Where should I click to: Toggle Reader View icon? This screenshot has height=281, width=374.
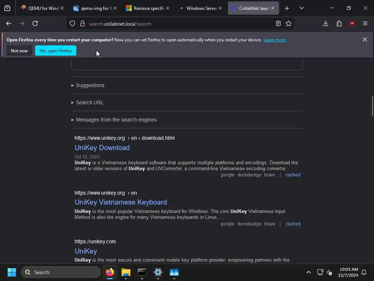278,24
